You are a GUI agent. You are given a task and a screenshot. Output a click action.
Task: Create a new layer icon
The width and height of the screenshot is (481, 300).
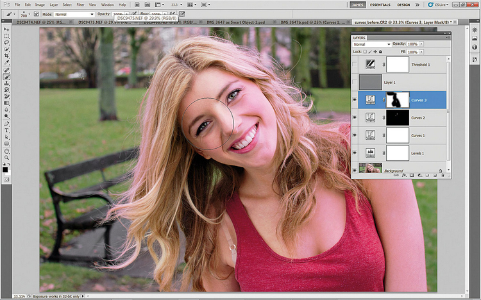click(435, 176)
